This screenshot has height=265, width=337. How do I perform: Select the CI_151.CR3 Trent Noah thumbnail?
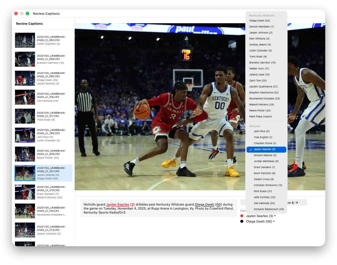click(x=25, y=116)
